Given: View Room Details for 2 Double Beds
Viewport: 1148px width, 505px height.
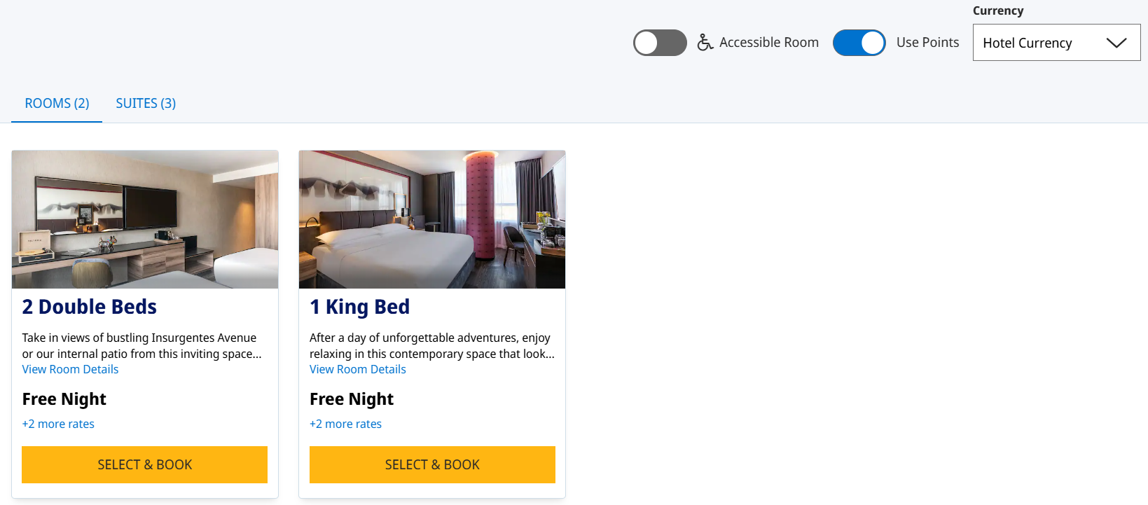Looking at the screenshot, I should (x=70, y=369).
